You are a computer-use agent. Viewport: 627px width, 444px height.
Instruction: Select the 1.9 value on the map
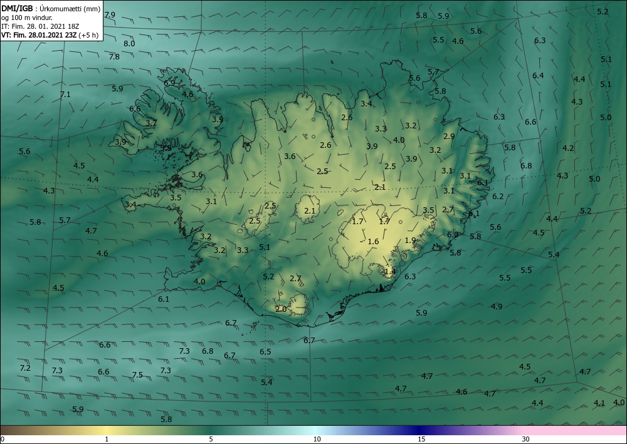[x=410, y=240]
